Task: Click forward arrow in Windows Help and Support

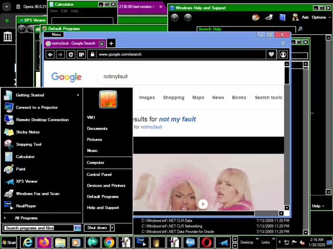Action: (188, 18)
